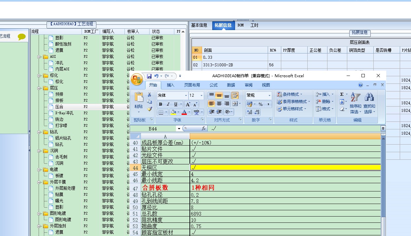Click the 格式 format cells button
The width and height of the screenshot is (411, 236).
tap(325, 109)
